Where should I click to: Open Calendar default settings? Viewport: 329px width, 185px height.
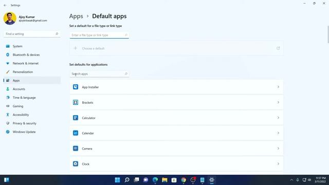pos(176,133)
